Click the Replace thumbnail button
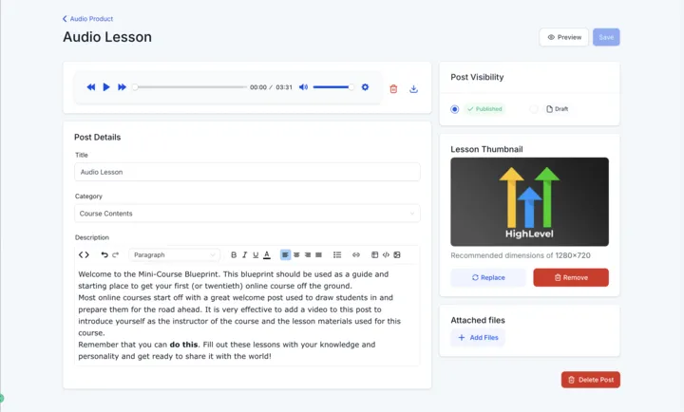This screenshot has width=684, height=412. [488, 278]
